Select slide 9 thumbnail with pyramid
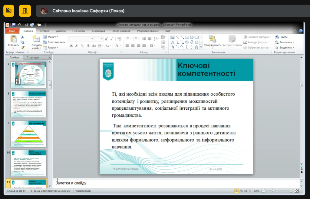This screenshot has width=310, height=199. tap(28, 134)
